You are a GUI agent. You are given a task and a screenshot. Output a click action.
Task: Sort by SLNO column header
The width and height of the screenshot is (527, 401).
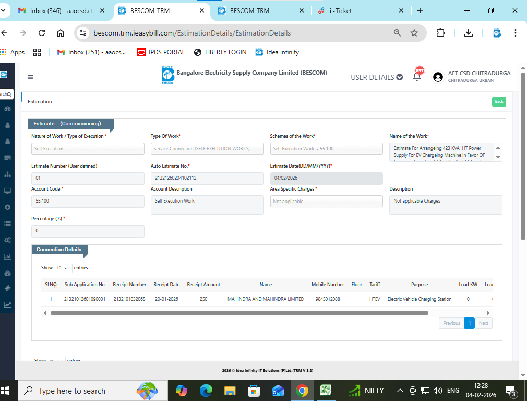[x=51, y=285]
